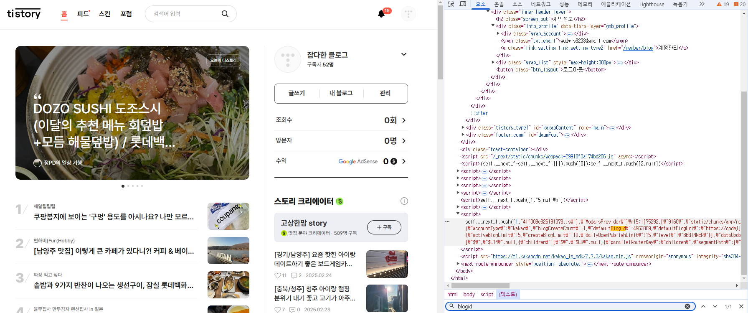Expand the wrap_account div node
Screen dimensions: 748x313
click(x=498, y=33)
